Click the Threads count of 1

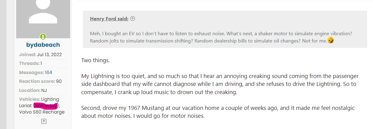click(41, 63)
